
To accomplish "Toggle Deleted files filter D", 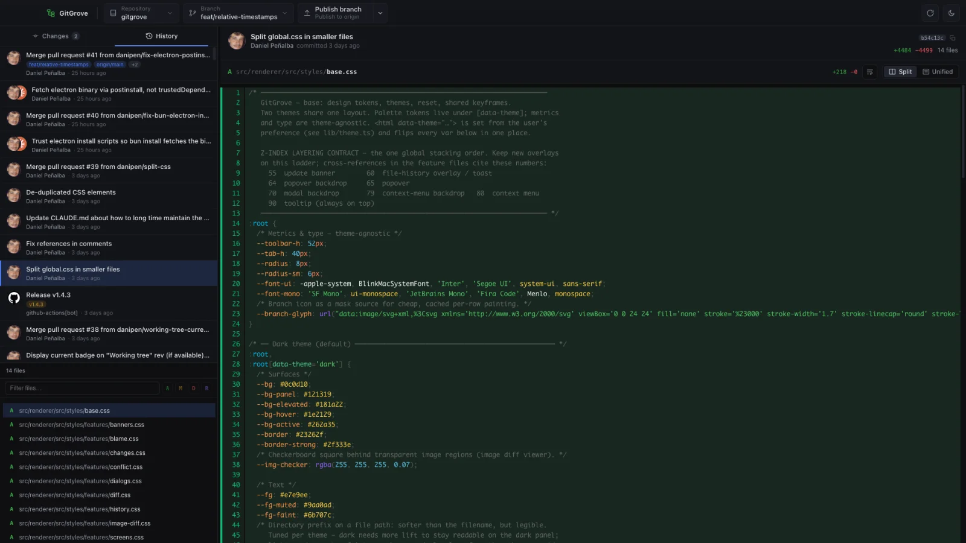I will [194, 388].
